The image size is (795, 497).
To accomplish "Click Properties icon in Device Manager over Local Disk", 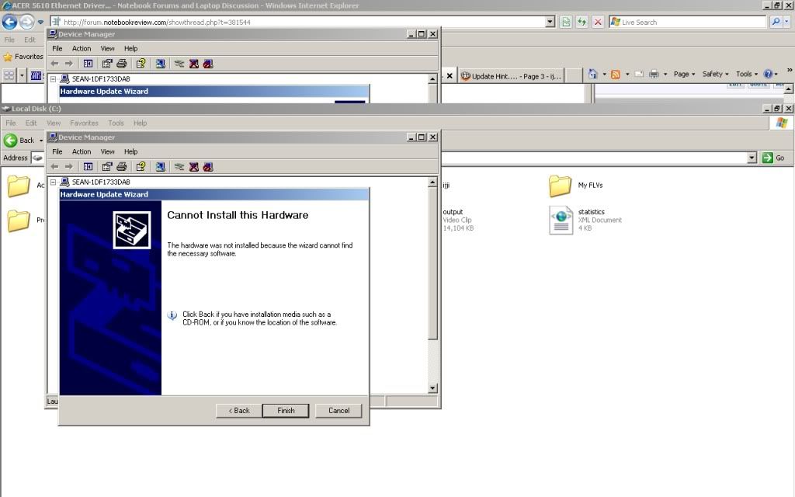I will (x=106, y=167).
